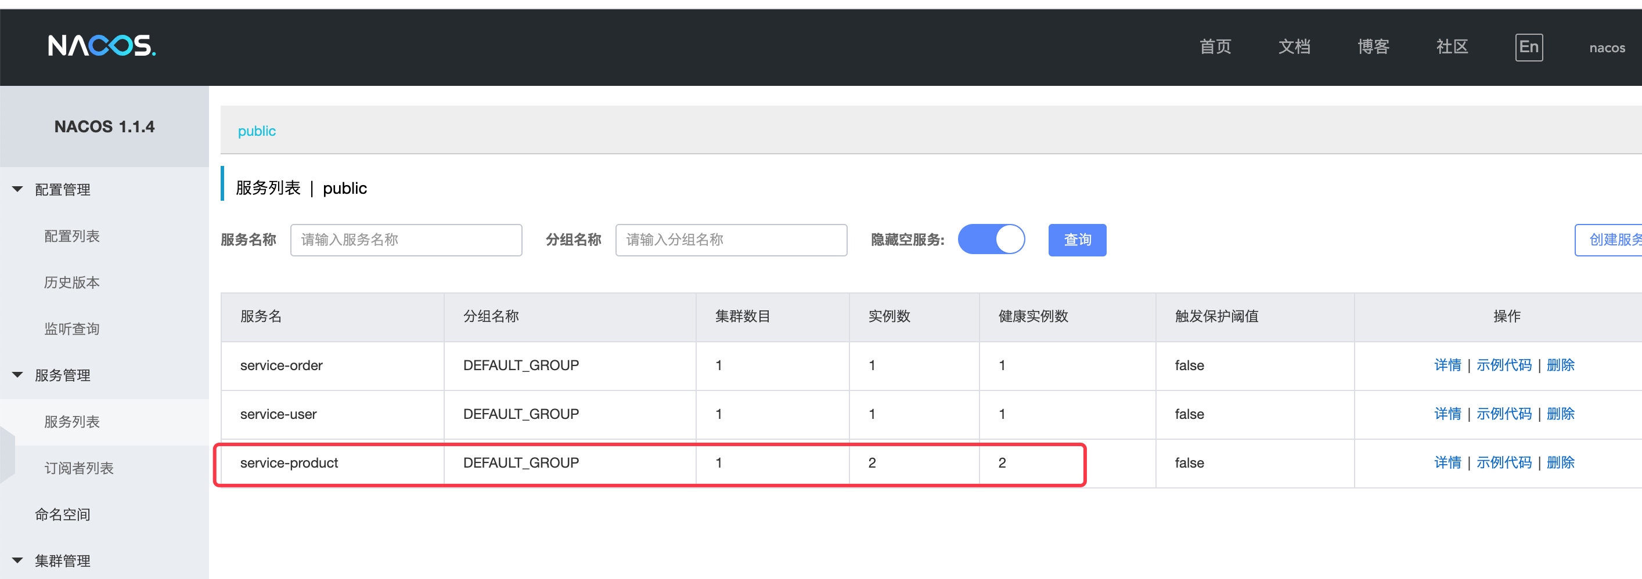1642x579 pixels.
Task: Focus the 分组名称 input field
Action: 731,240
